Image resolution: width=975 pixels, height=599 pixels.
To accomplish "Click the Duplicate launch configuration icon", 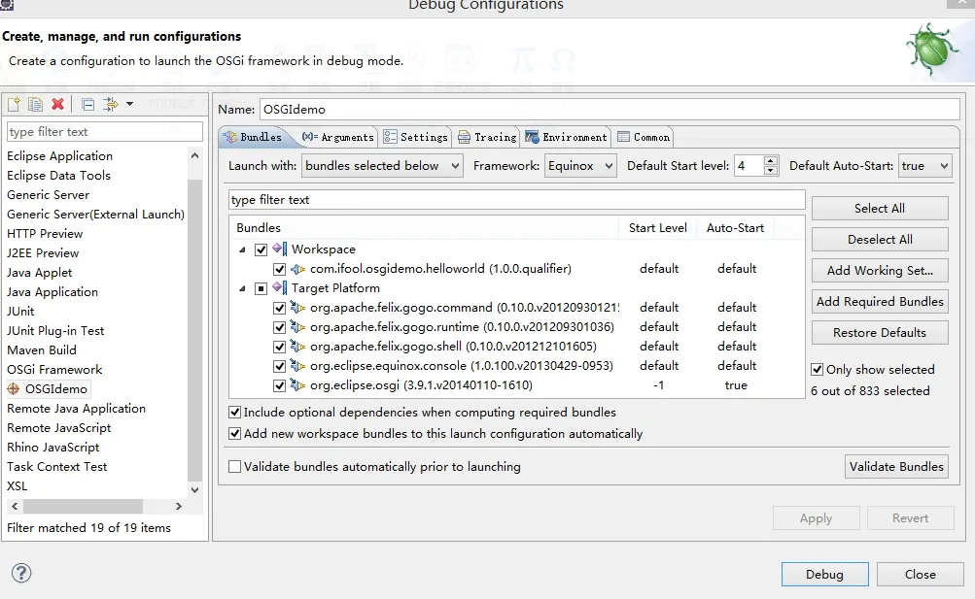I will [x=35, y=104].
